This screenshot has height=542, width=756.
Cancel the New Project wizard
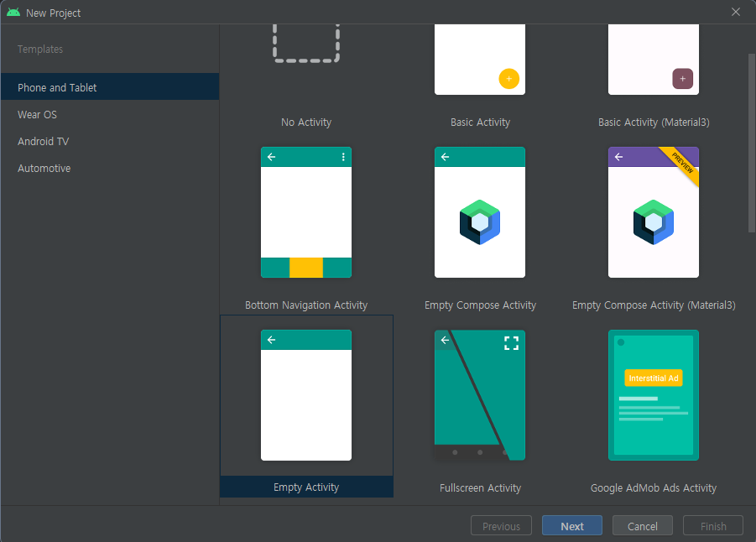642,525
